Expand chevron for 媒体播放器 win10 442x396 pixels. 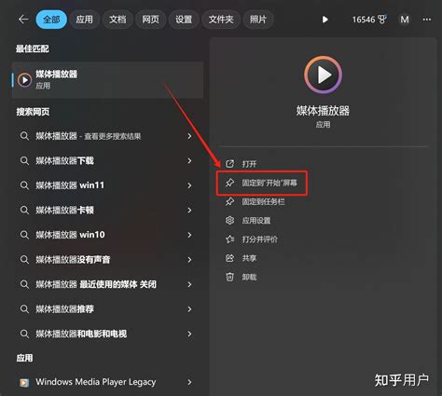189,235
